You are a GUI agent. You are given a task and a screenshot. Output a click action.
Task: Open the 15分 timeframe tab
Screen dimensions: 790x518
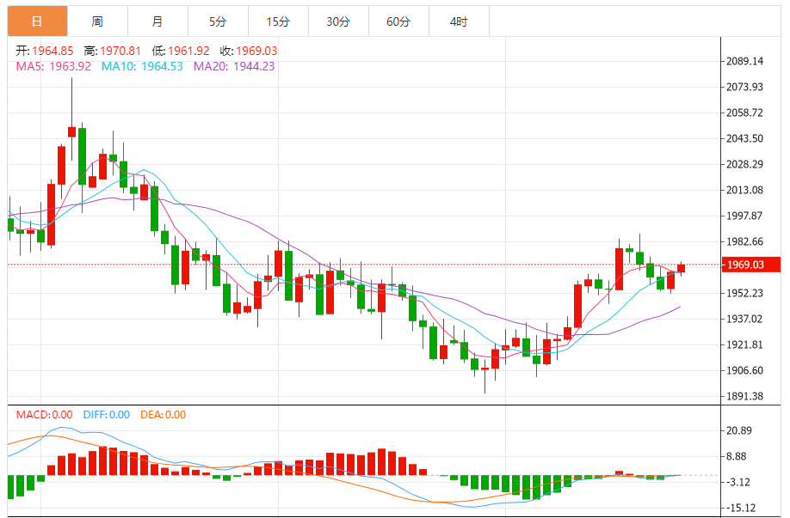pyautogui.click(x=278, y=21)
